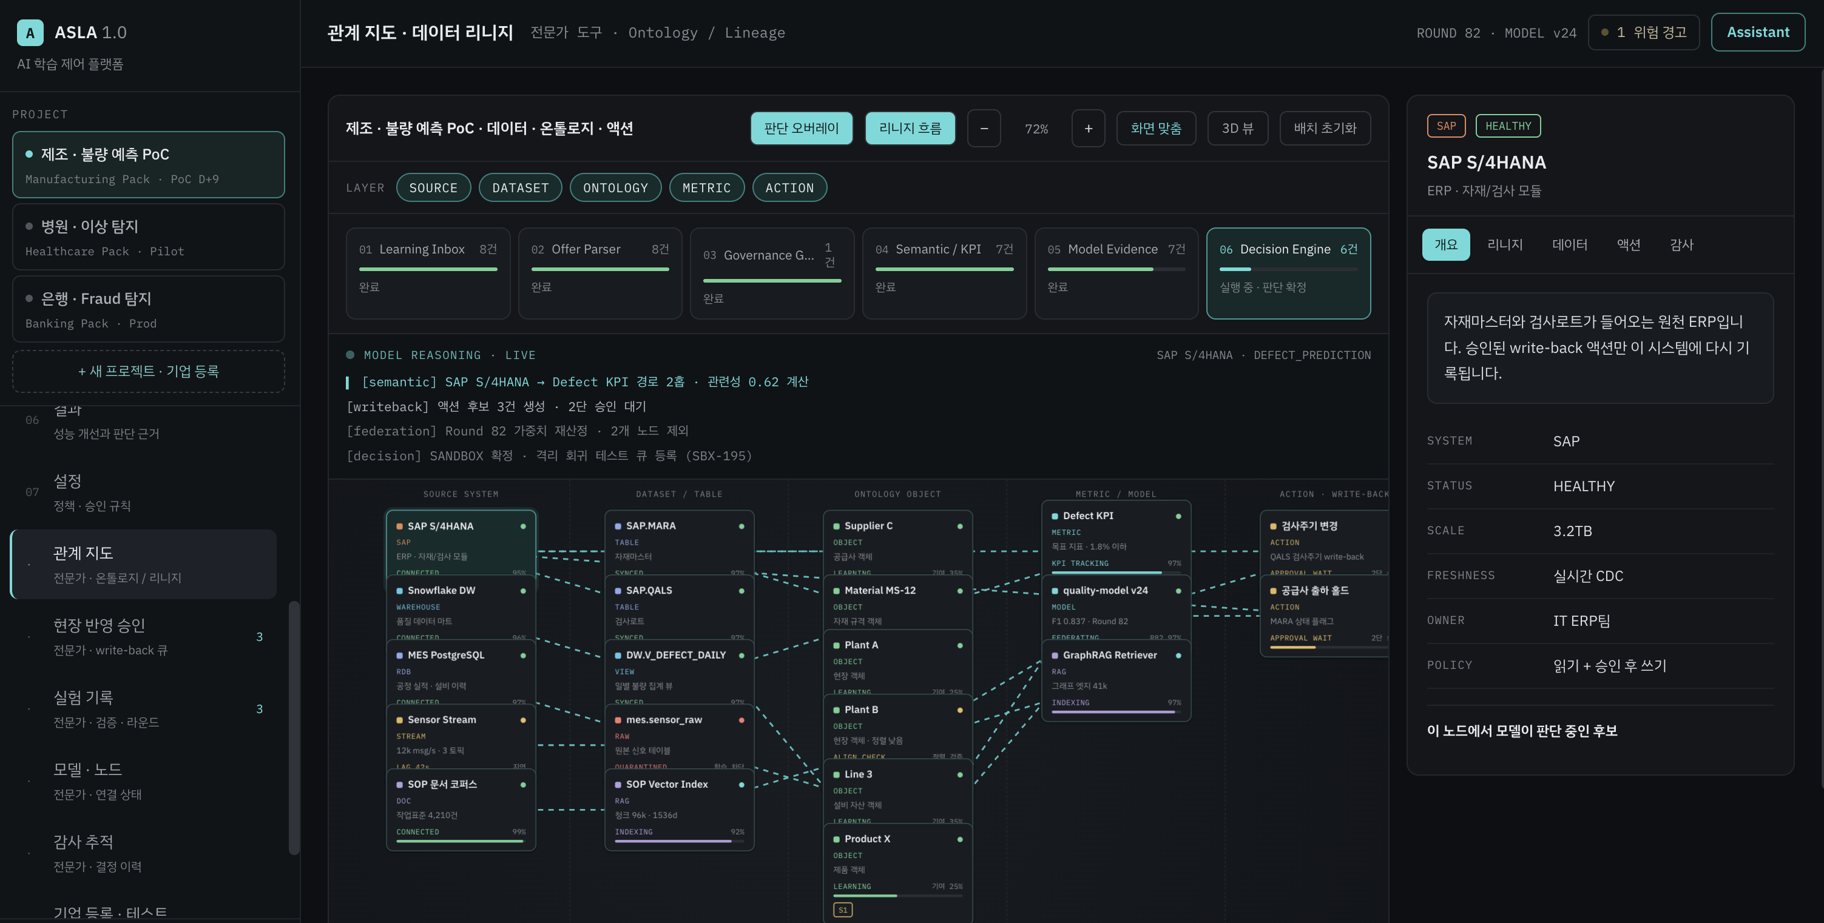Select the Plant B object node
The width and height of the screenshot is (1824, 923).
pos(898,727)
